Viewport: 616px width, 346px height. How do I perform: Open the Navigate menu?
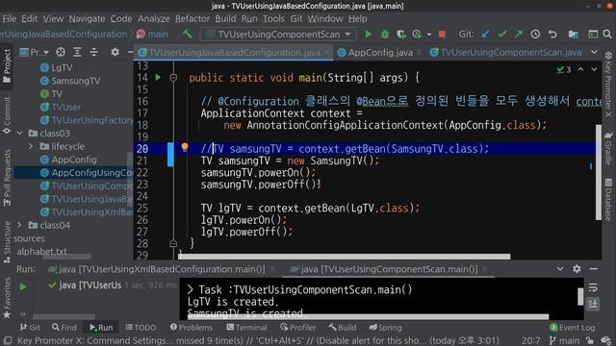[x=87, y=18]
